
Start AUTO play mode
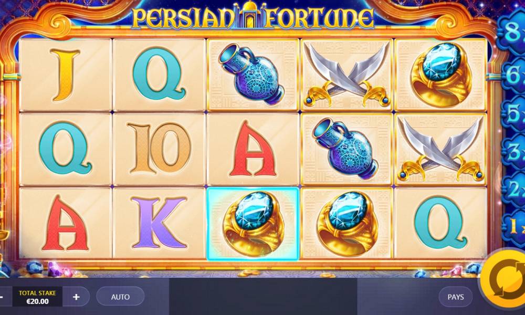120,297
